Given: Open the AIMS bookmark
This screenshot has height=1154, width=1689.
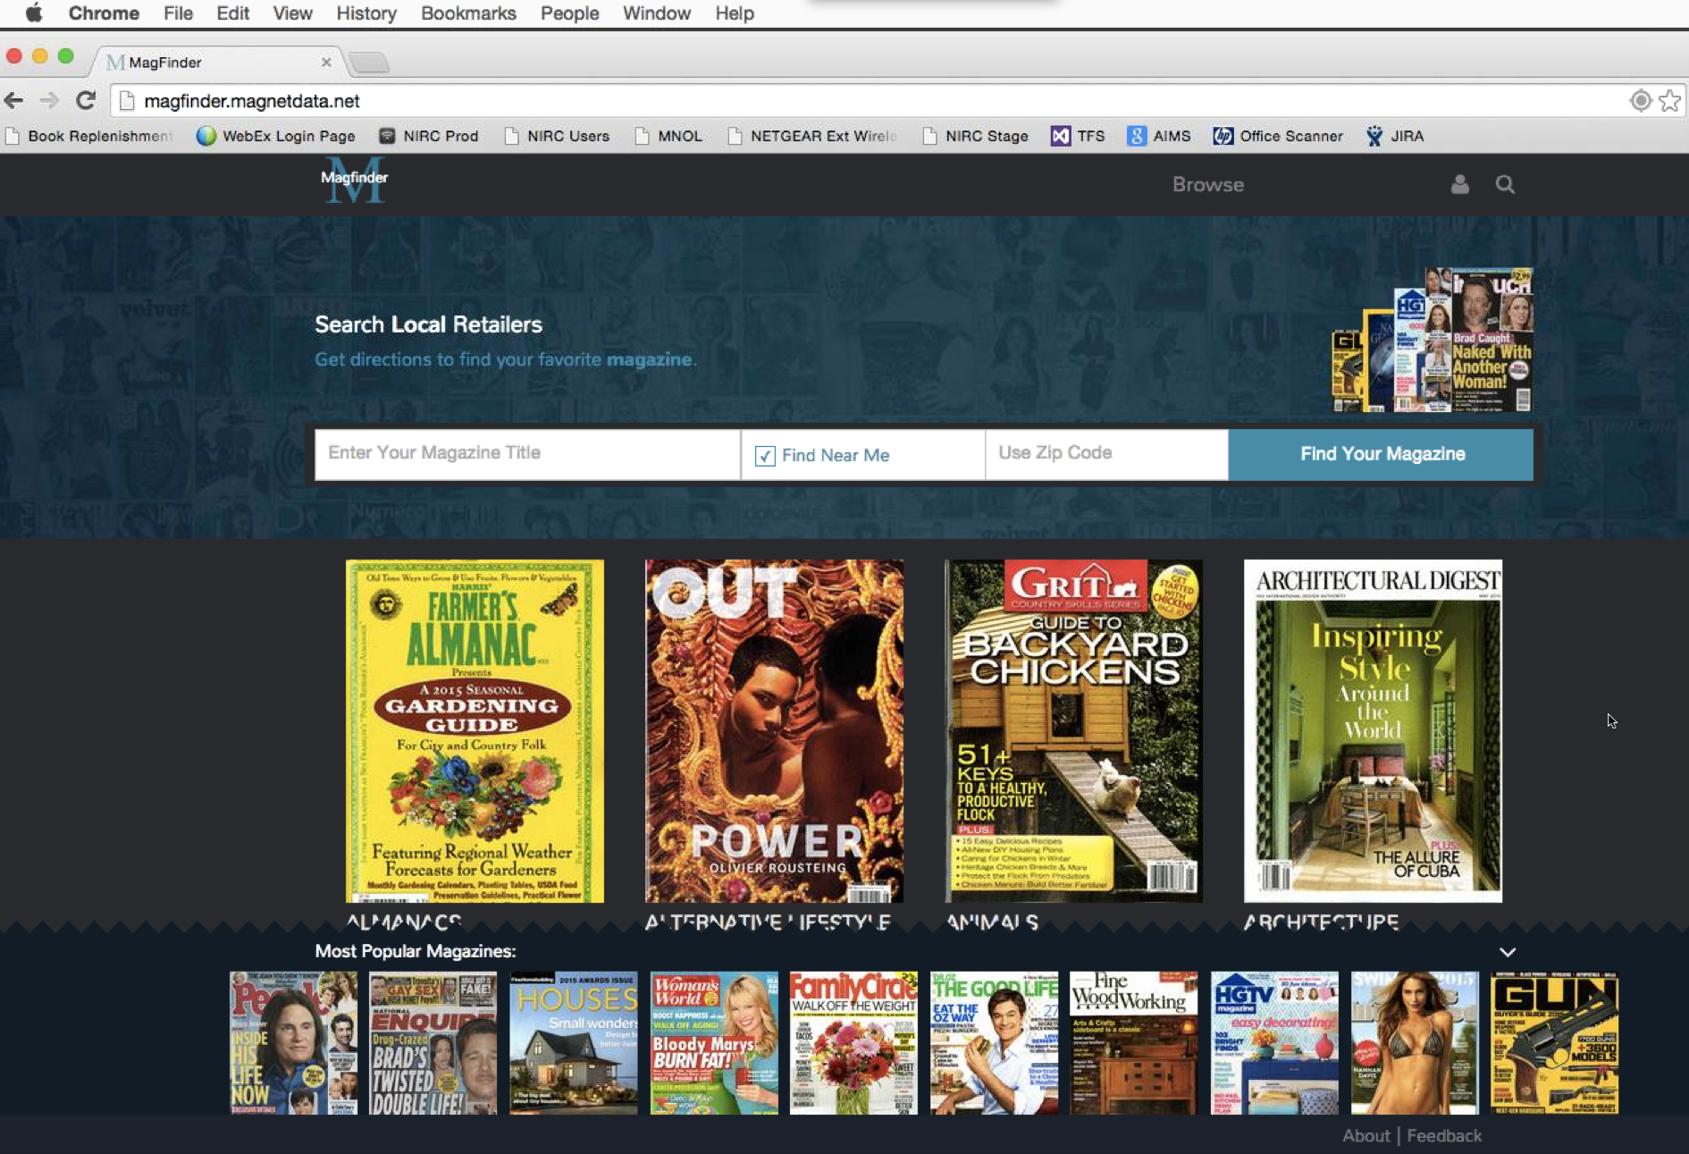Looking at the screenshot, I should [x=1159, y=136].
